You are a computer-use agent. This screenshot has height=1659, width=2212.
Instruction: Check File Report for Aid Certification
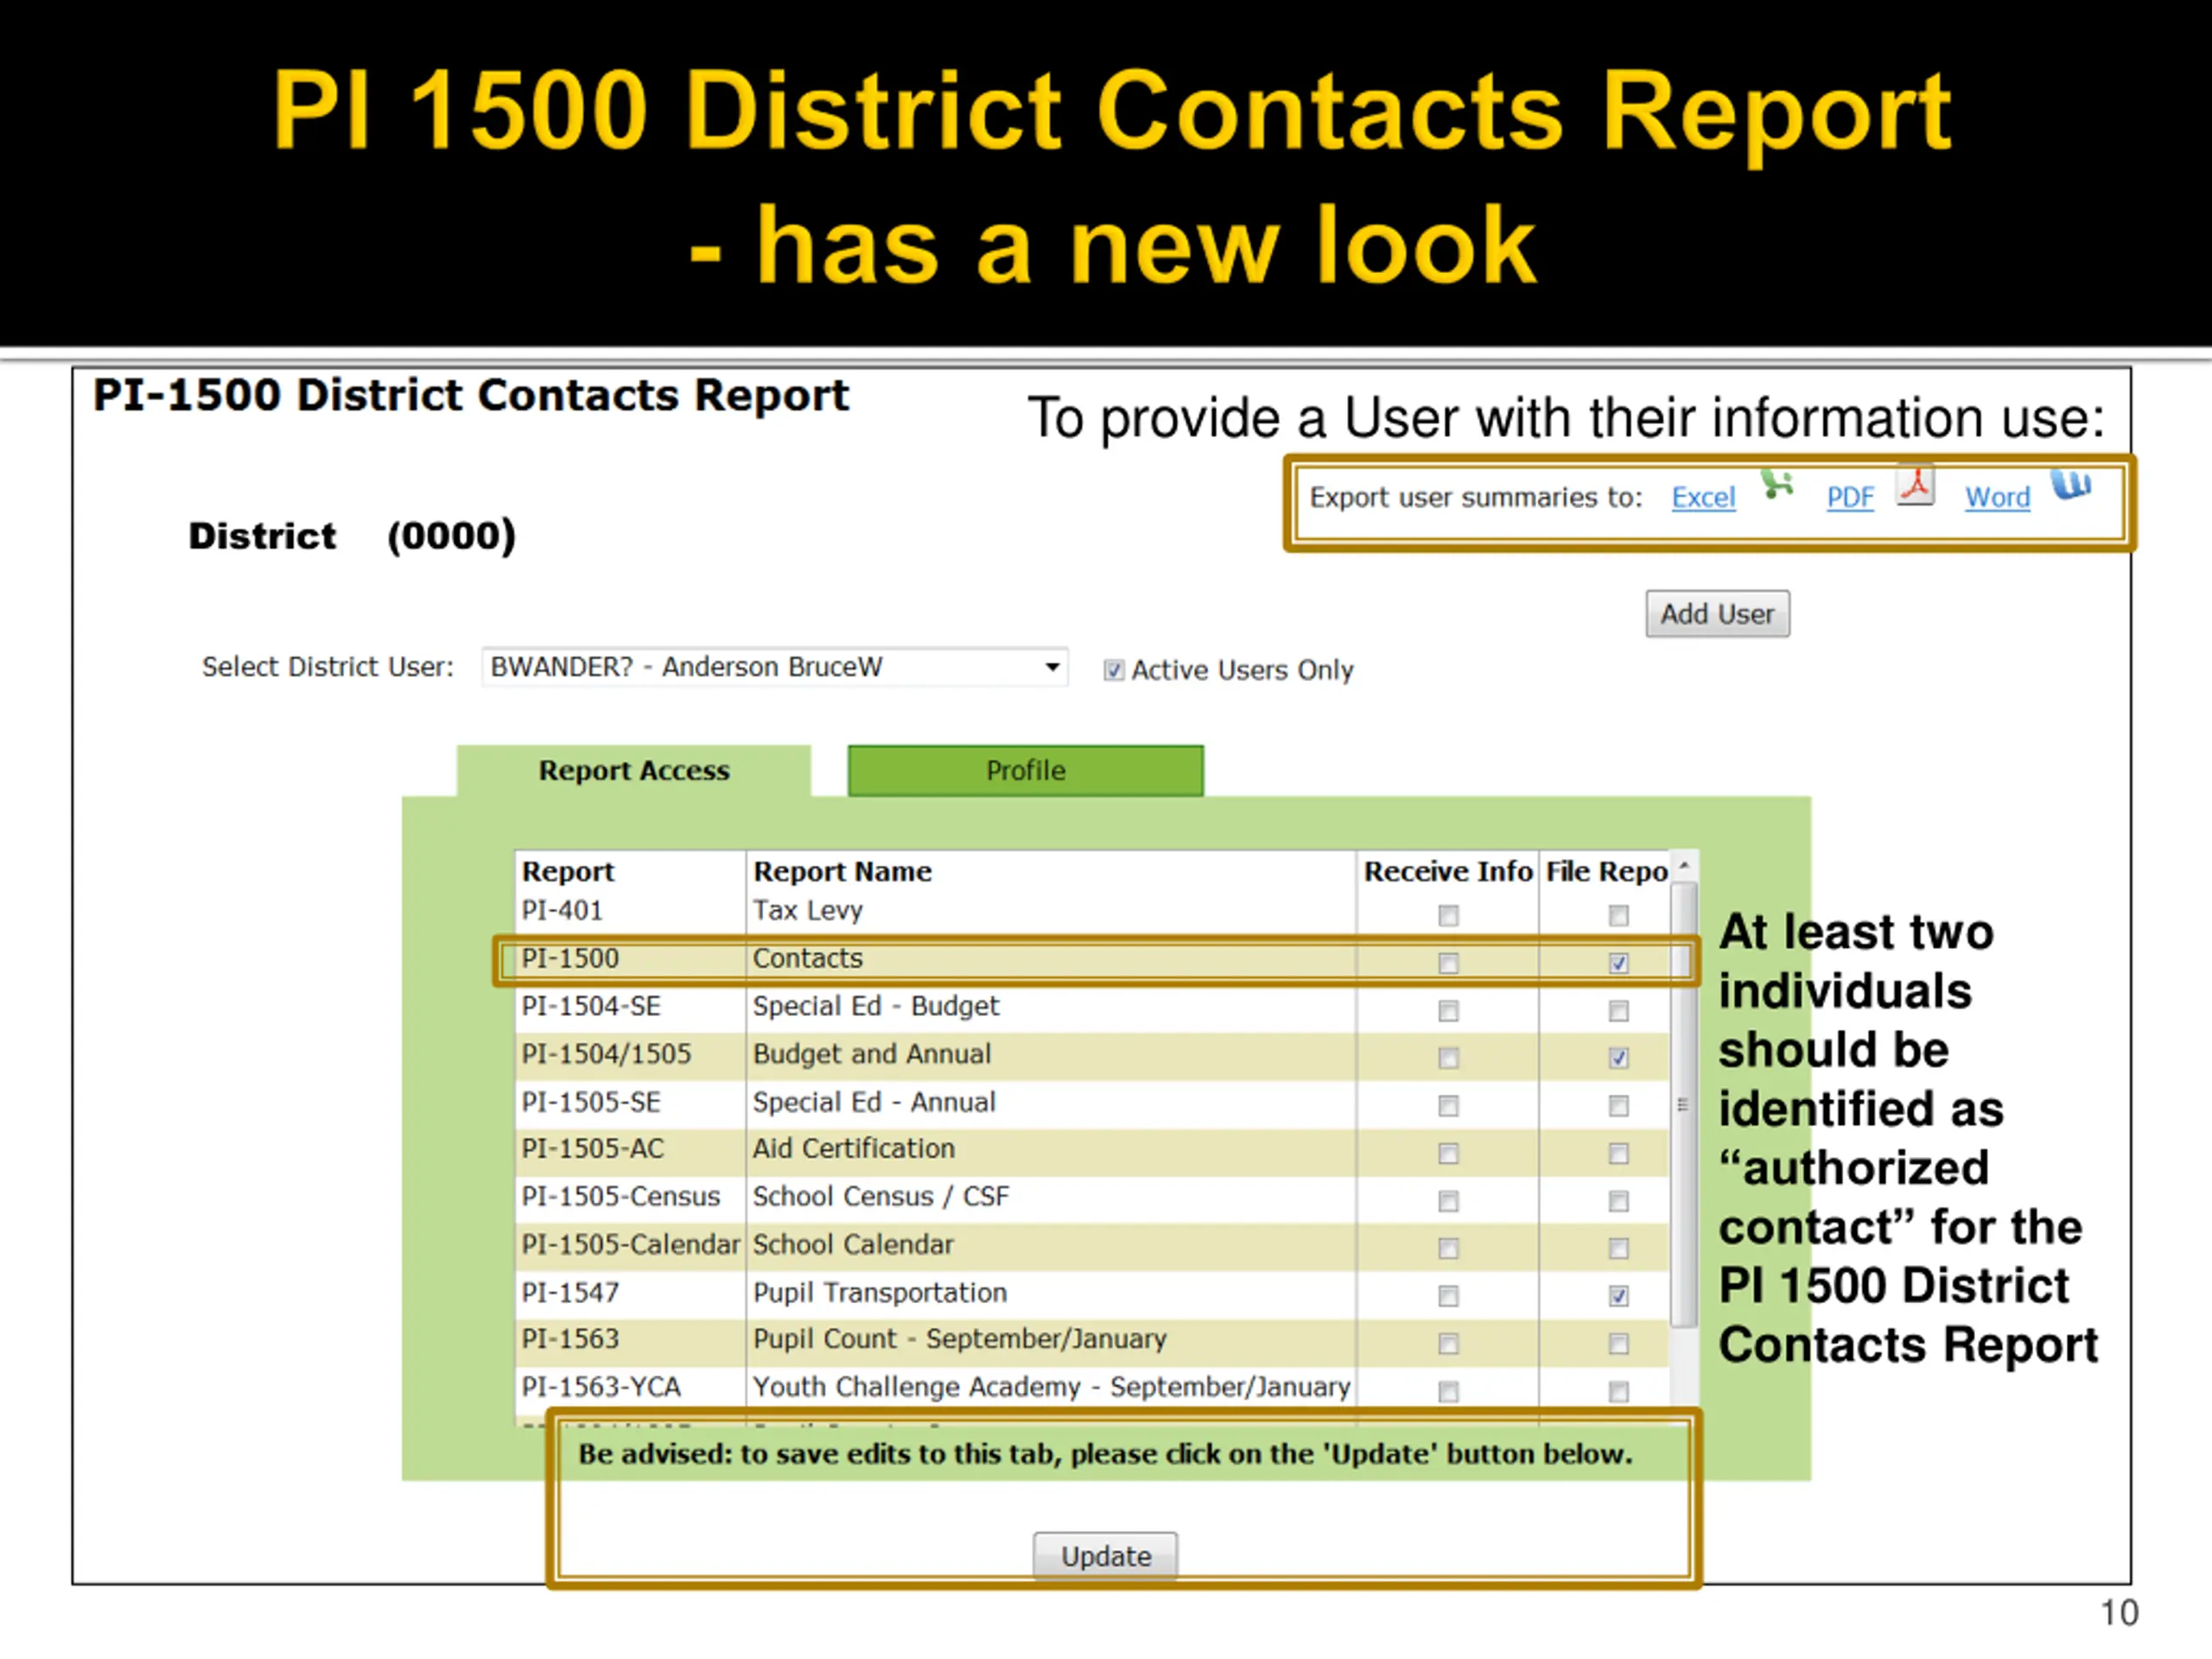click(x=1618, y=1153)
